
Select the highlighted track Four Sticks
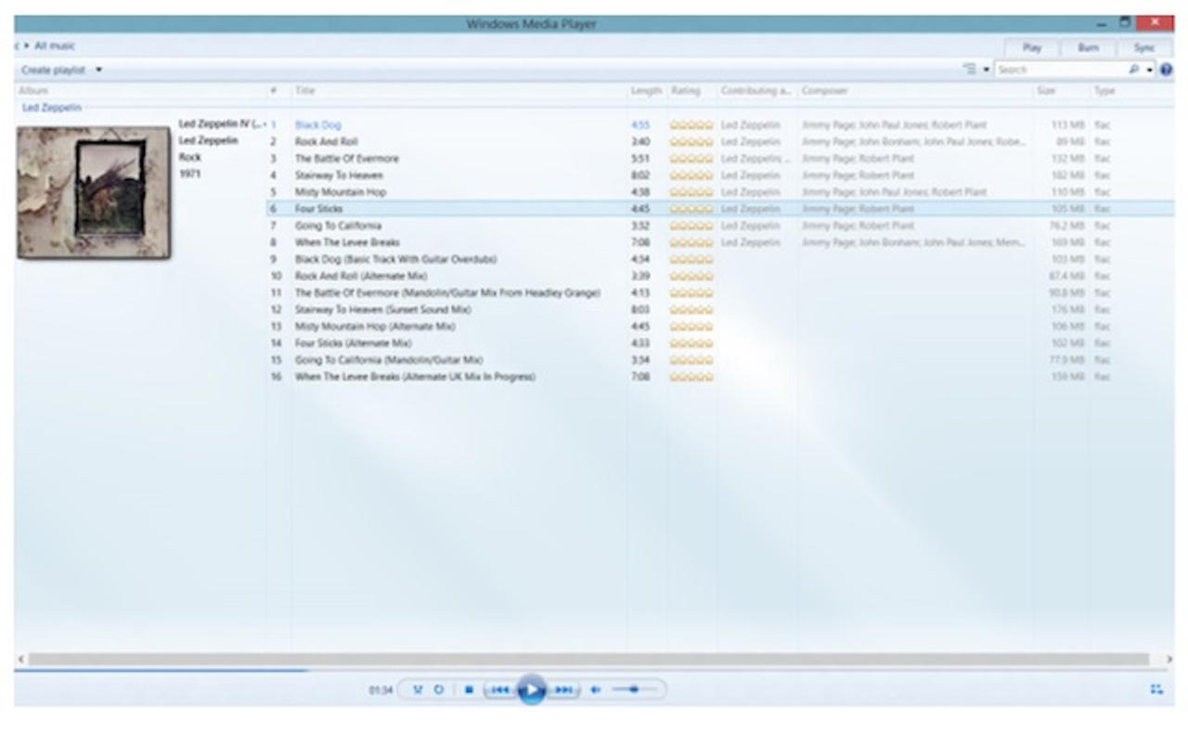[x=720, y=209]
